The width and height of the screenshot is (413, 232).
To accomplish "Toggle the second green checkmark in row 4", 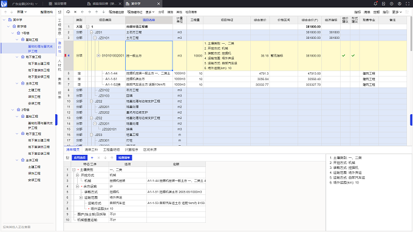I will tap(353, 55).
